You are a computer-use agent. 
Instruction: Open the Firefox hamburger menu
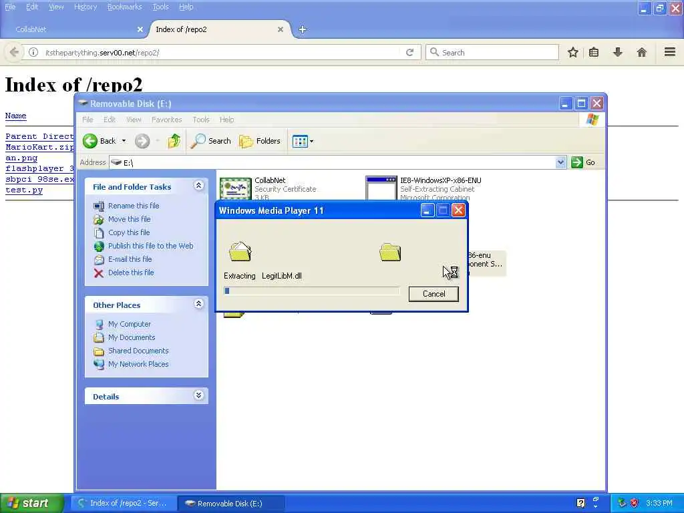click(x=670, y=52)
